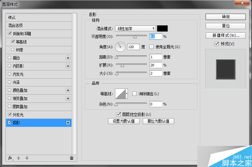The height and width of the screenshot is (167, 252).
Task: Enable 消除锯齿 checkbox
Action: click(x=135, y=94)
